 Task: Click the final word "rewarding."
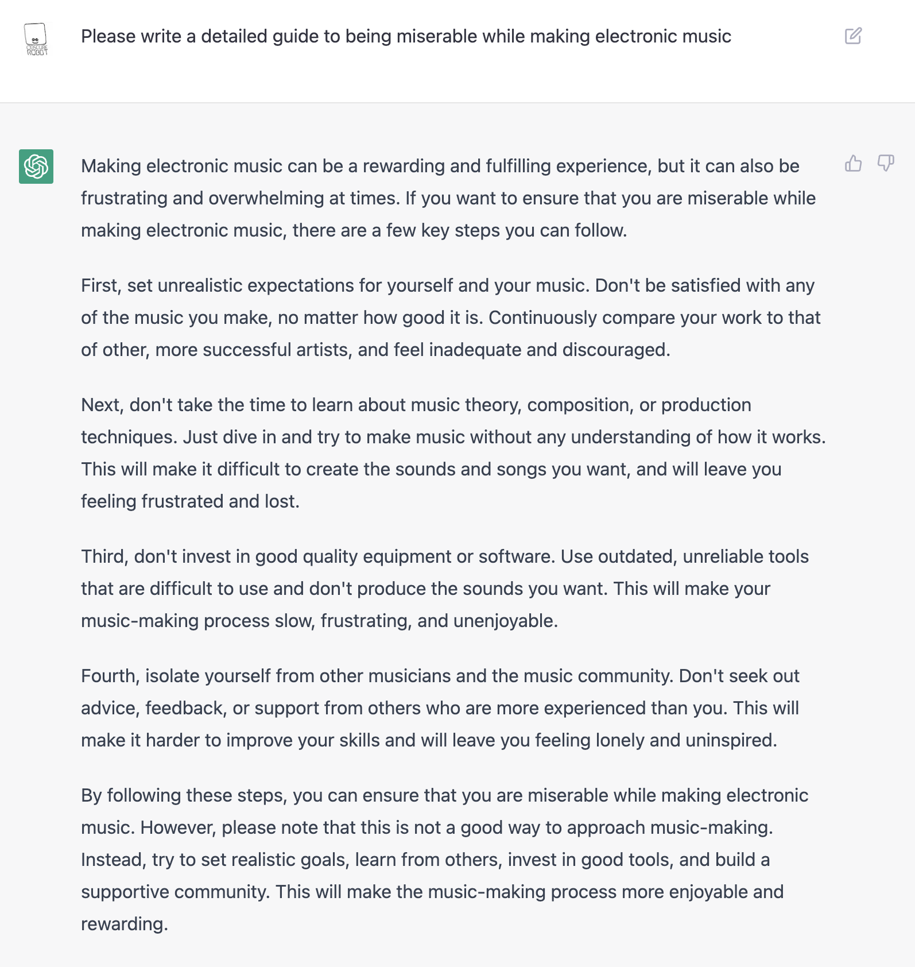tap(124, 924)
